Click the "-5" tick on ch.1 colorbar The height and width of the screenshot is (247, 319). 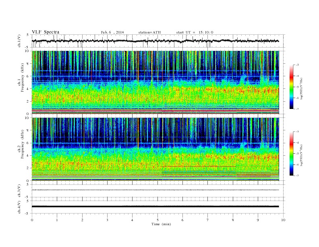(297, 87)
